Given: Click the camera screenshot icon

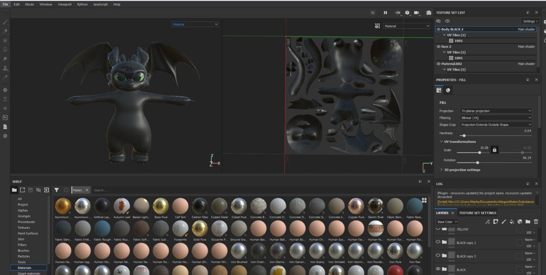Looking at the screenshot, I should 429,12.
